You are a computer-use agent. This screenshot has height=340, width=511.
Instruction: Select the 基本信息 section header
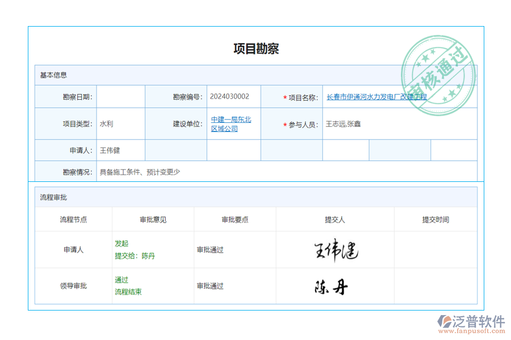click(55, 75)
